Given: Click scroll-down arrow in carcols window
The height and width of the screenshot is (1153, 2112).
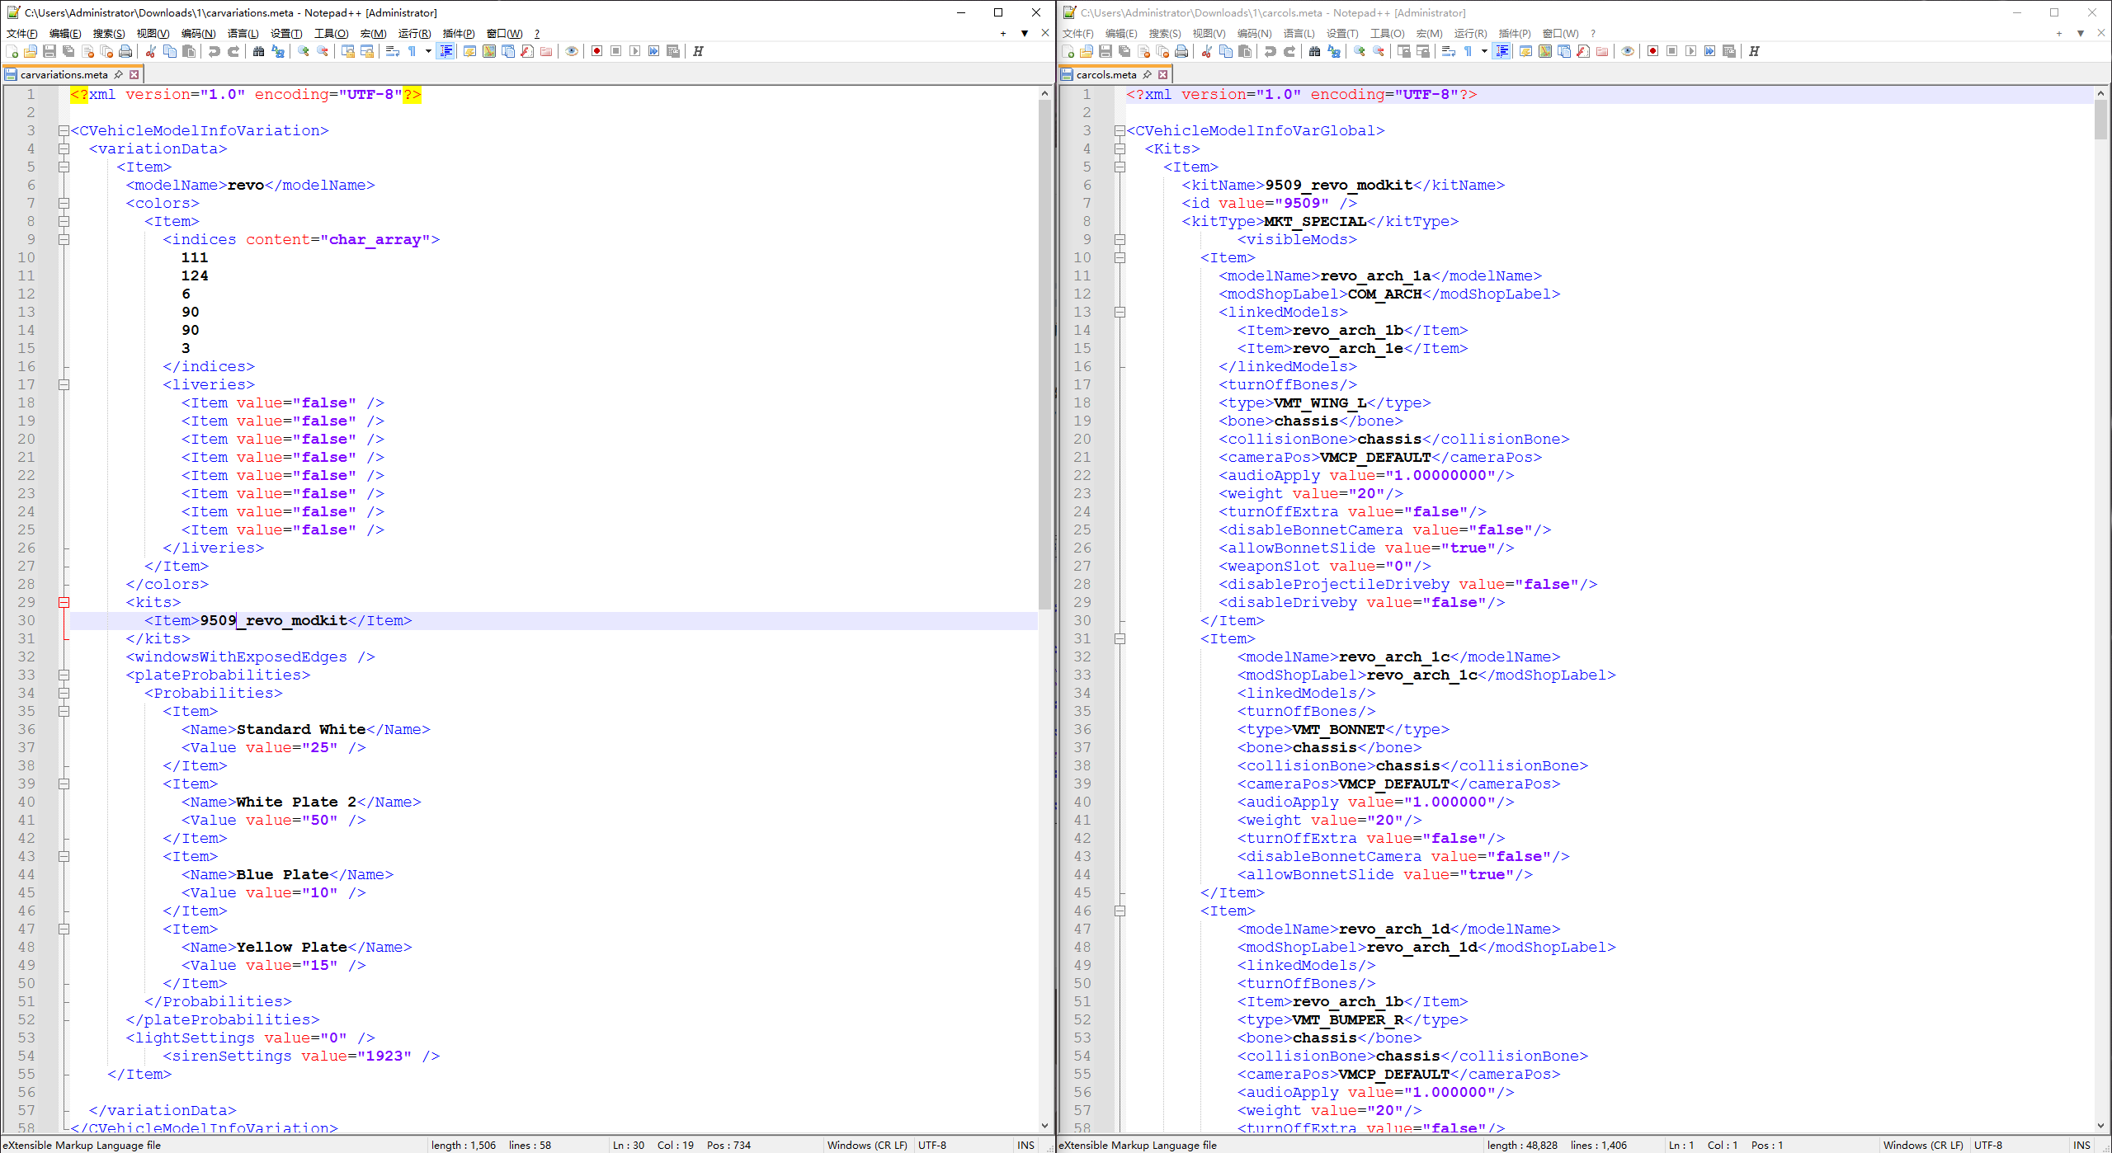Looking at the screenshot, I should click(x=2100, y=1125).
